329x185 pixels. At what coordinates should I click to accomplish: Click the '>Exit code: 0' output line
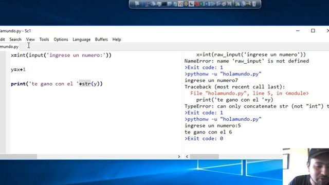[x=204, y=138]
